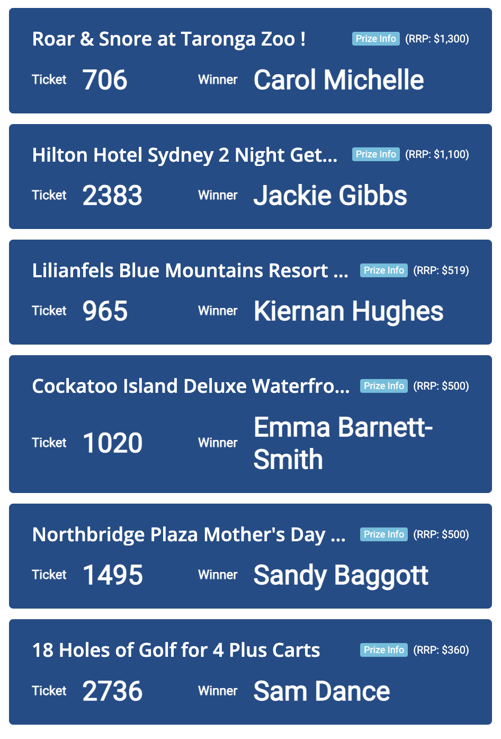The image size is (501, 739).
Task: Select the Northbridge Plaza Mother's Day title
Action: pos(189,535)
